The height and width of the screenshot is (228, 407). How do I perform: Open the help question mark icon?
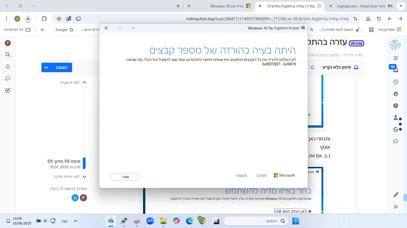(x=396, y=106)
